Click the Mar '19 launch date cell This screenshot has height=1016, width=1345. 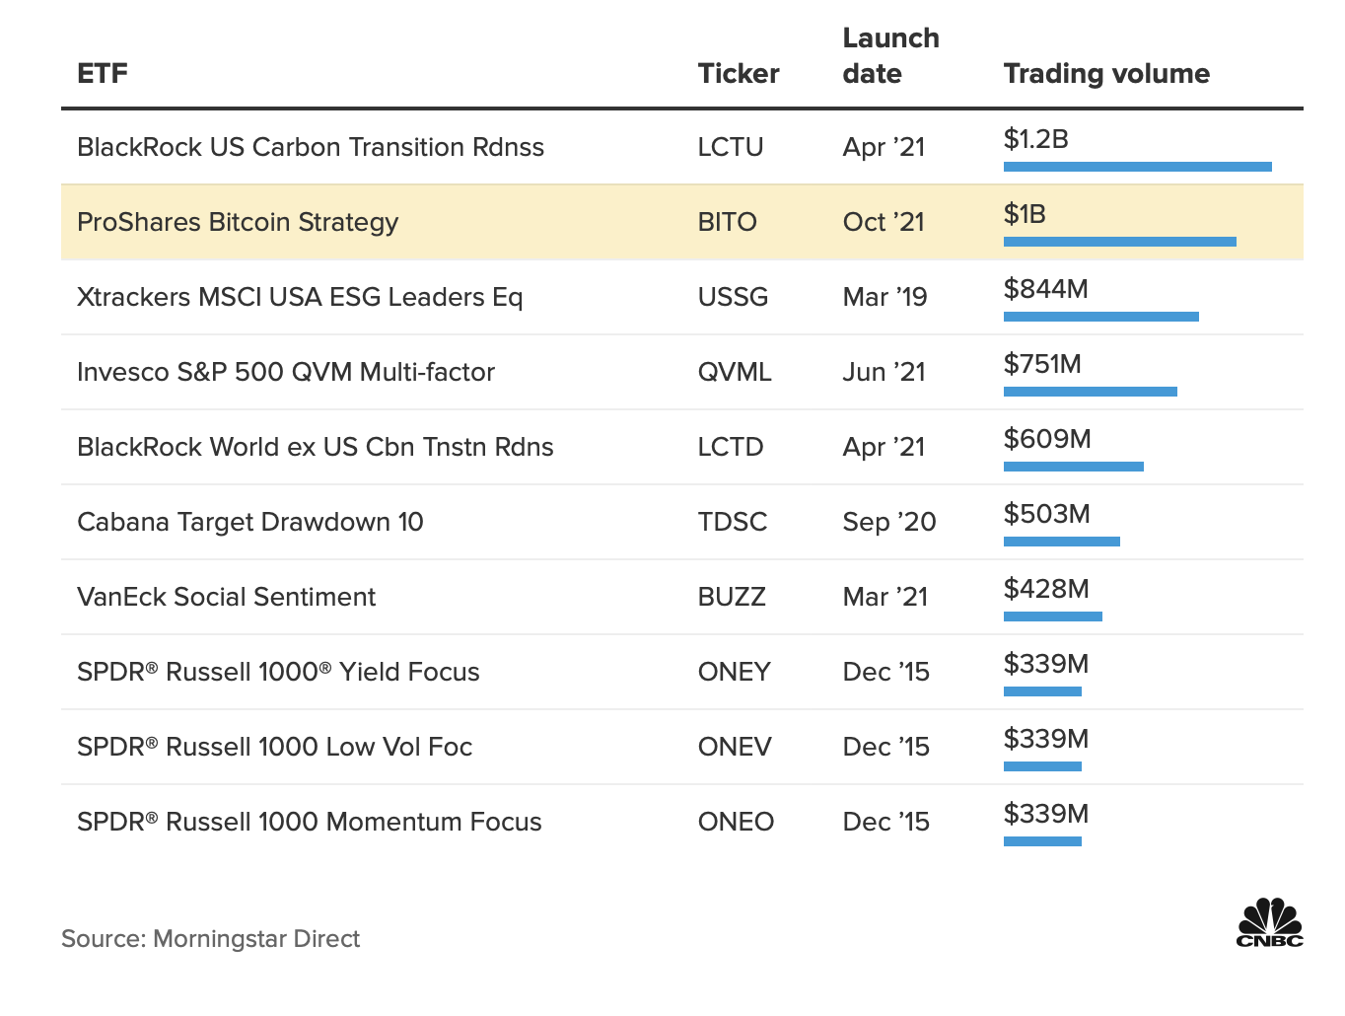point(885,297)
